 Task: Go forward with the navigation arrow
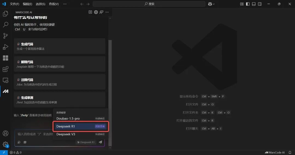pos(88,4)
